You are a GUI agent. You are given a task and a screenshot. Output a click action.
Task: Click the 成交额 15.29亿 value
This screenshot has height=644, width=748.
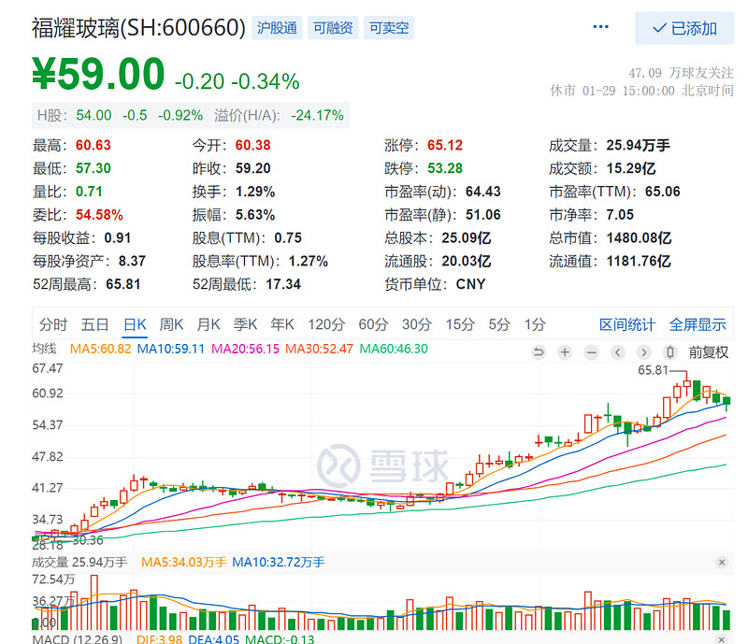coord(631,168)
